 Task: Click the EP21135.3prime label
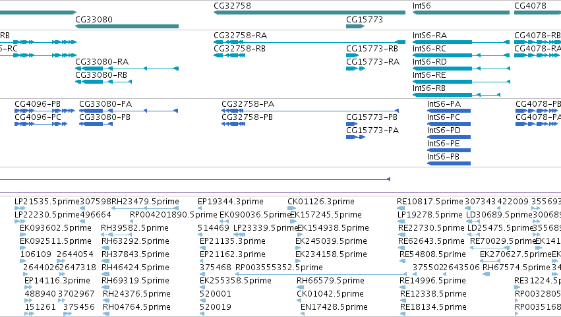[x=233, y=241]
